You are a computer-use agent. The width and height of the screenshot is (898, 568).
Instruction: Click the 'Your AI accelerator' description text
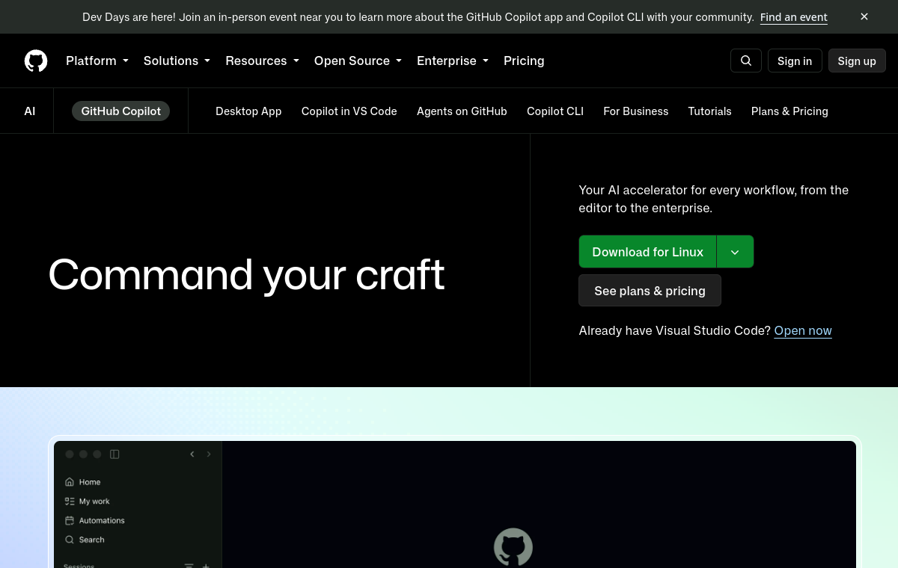pos(714,199)
